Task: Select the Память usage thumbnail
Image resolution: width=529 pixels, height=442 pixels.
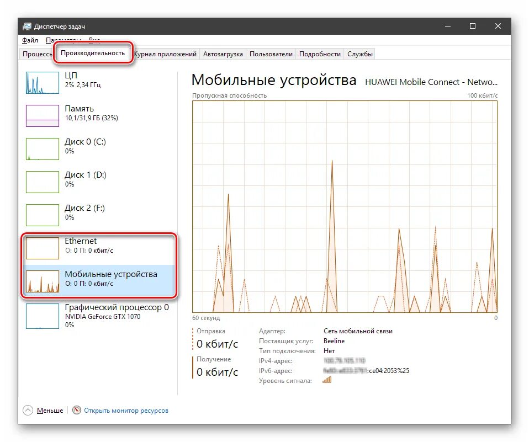Action: tap(43, 116)
